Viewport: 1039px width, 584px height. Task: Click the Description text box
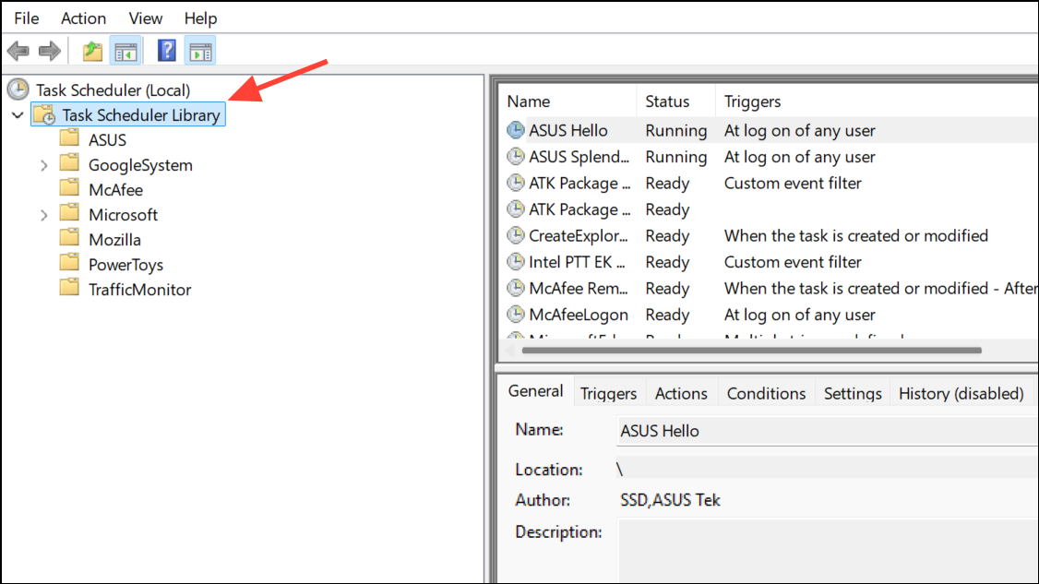[x=828, y=551]
